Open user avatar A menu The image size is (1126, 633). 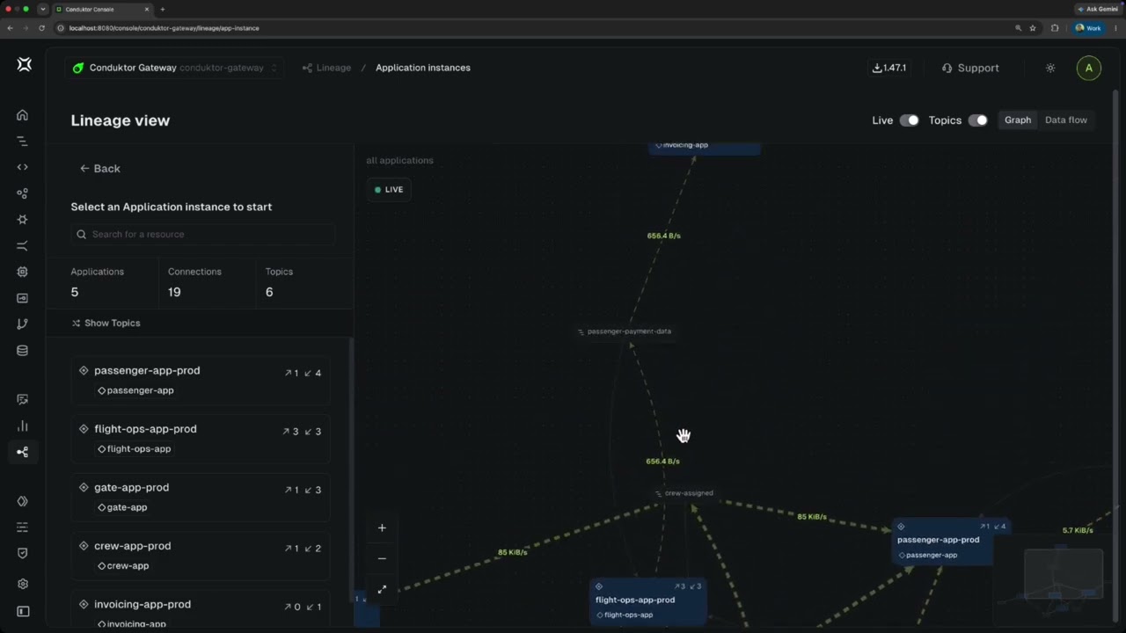pyautogui.click(x=1088, y=68)
